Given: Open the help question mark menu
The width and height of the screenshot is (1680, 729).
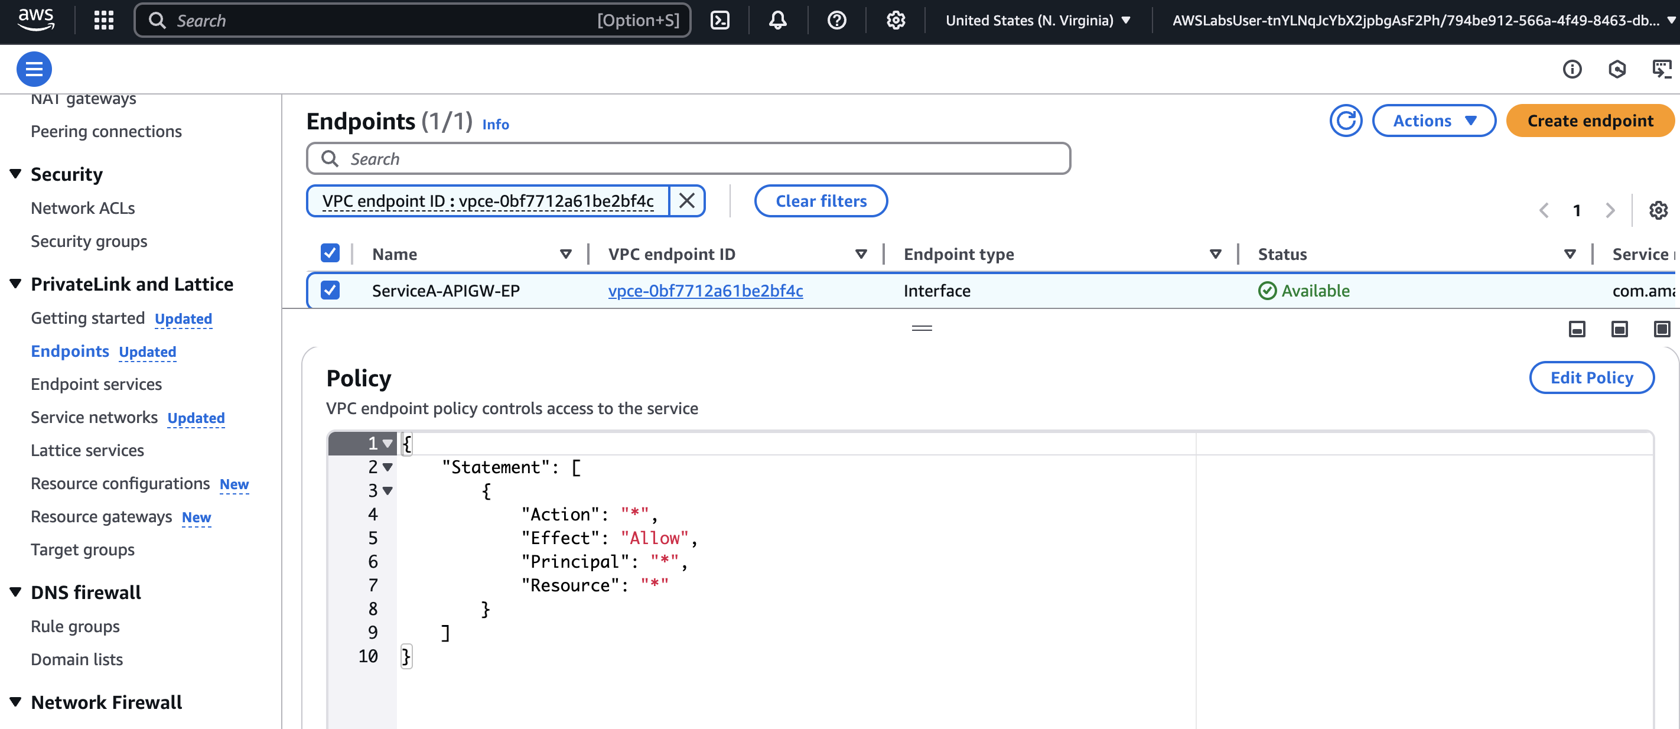Looking at the screenshot, I should (836, 20).
